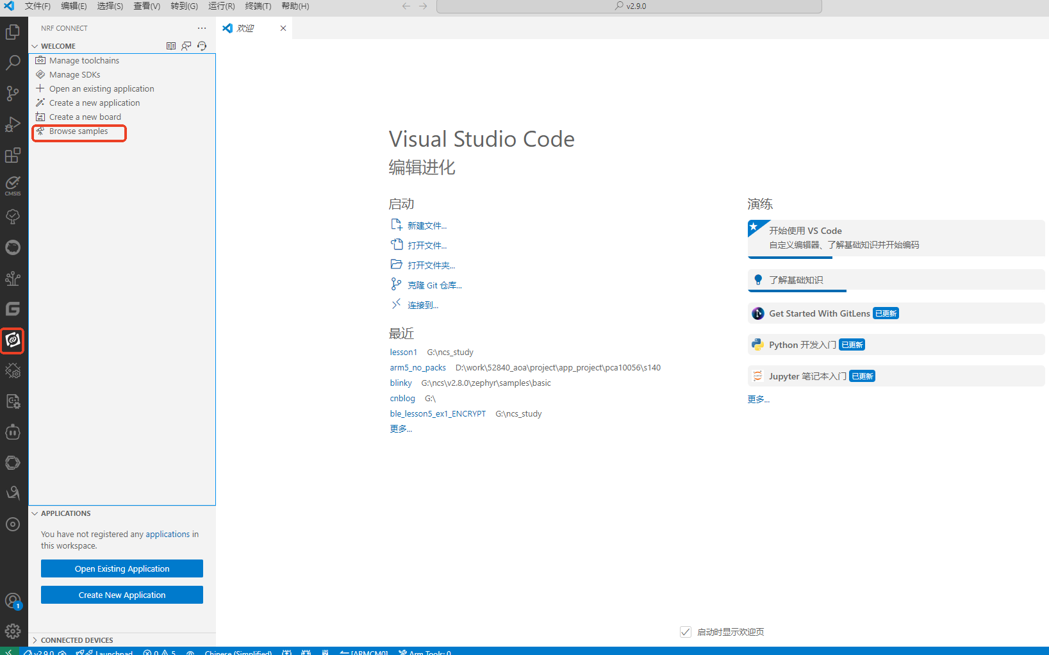Open the Run and Debug view
This screenshot has height=655, width=1049.
pos(13,124)
